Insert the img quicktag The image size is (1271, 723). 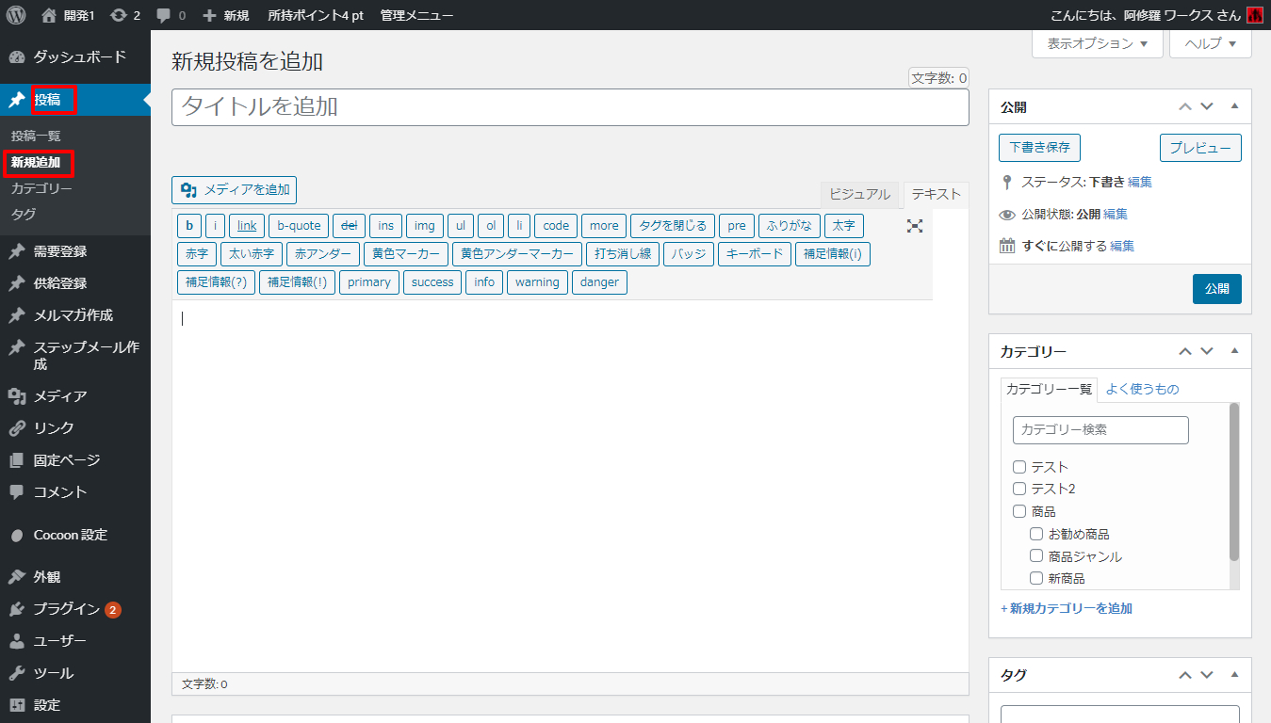coord(425,226)
